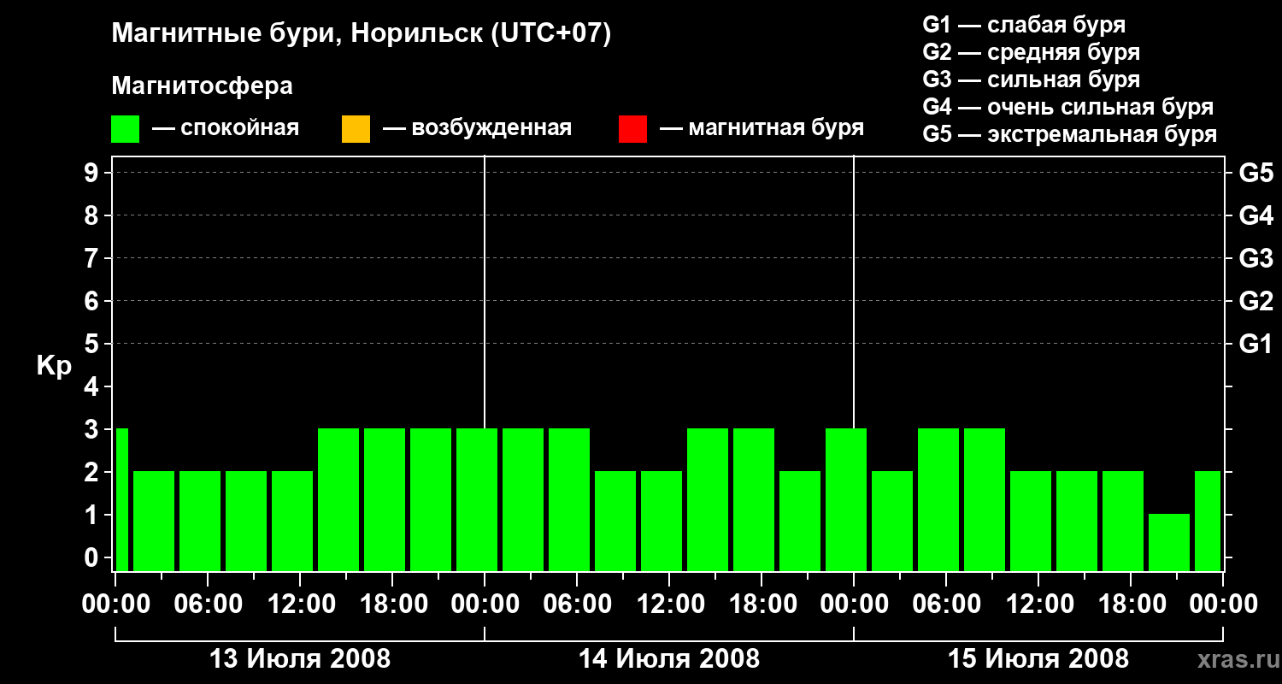1282x684 pixels.
Task: Click the Kp 3 bar crossing midnight into 14 Июля
Action: [477, 499]
